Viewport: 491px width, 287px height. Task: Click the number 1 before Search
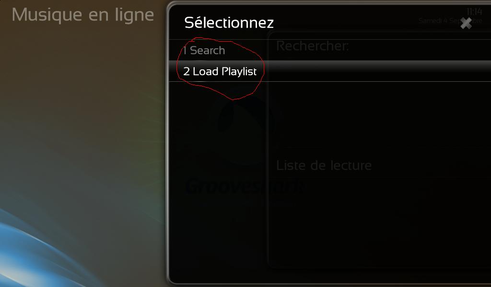click(185, 50)
